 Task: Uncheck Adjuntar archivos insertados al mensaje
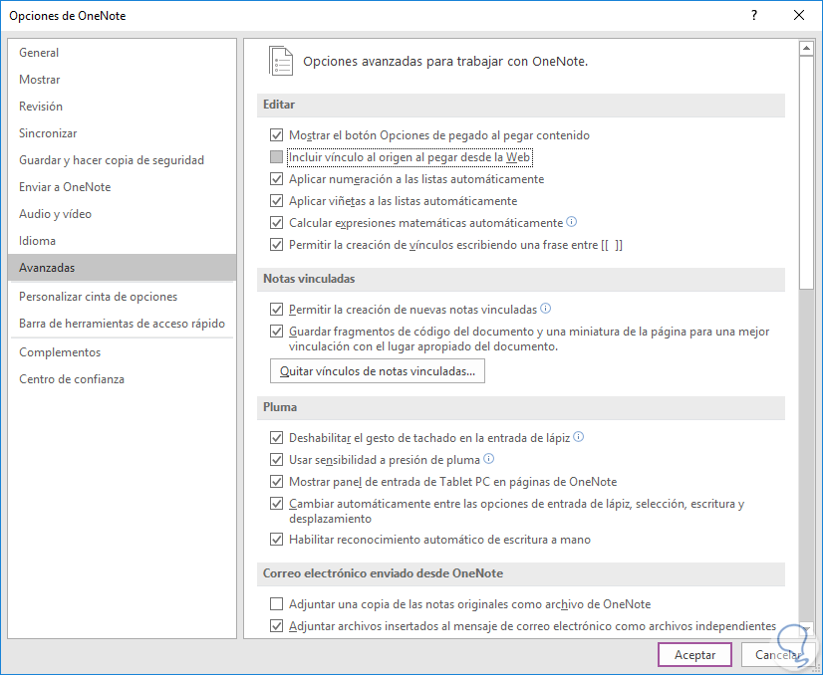pyautogui.click(x=277, y=626)
